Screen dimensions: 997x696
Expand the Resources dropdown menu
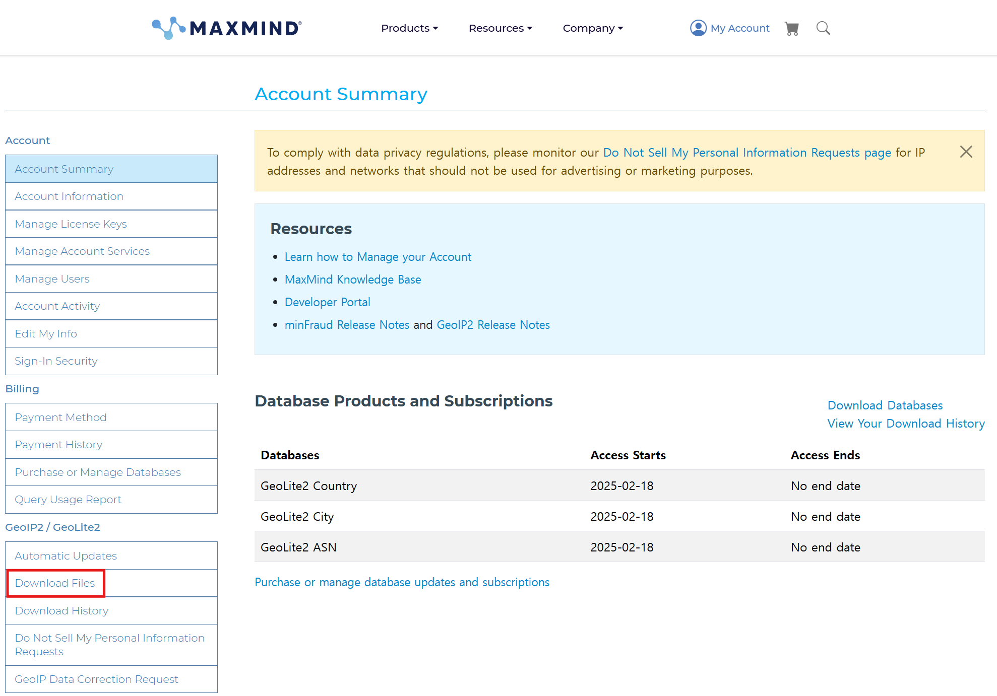500,28
